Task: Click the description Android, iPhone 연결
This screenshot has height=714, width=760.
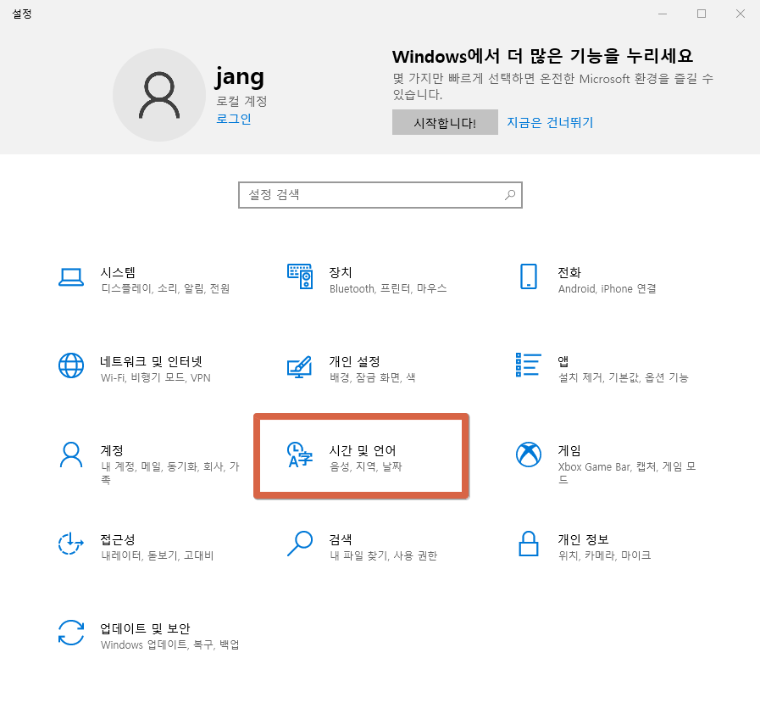Action: click(x=607, y=288)
